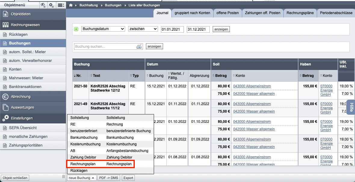Click the Buchung suchen search field
Screen dimensions: 355x182
[108, 47]
